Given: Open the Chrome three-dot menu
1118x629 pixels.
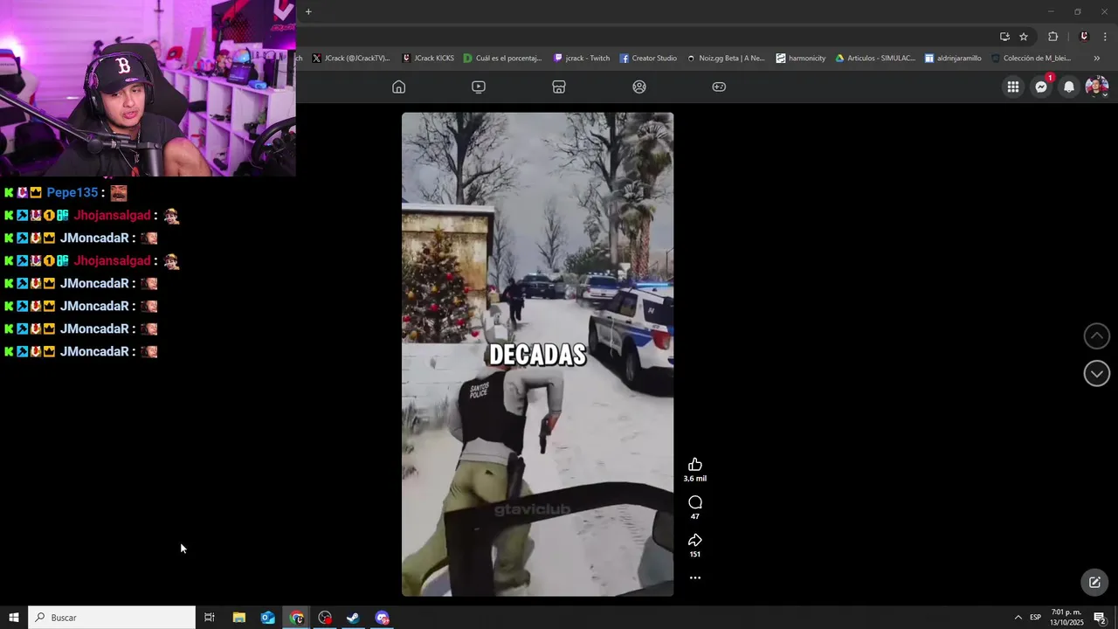Looking at the screenshot, I should [1107, 37].
